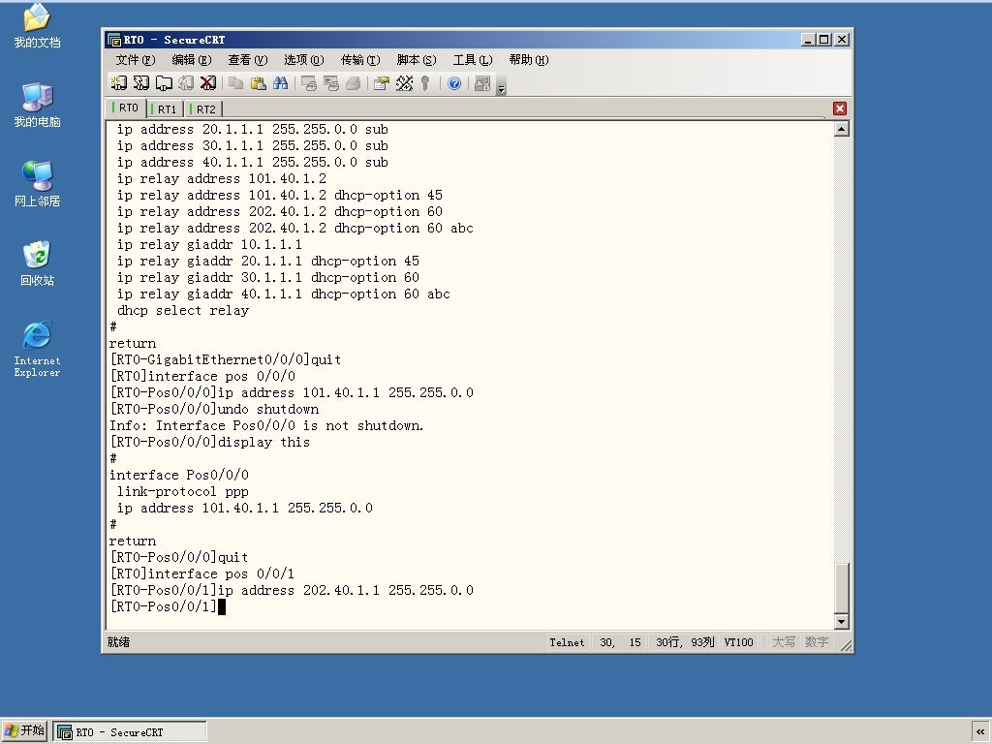Click the terminal scrollbar down arrow

842,621
